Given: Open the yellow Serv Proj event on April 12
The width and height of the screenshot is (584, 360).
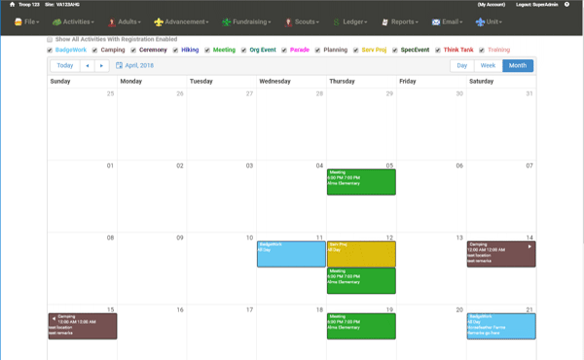Looking at the screenshot, I should point(361,254).
